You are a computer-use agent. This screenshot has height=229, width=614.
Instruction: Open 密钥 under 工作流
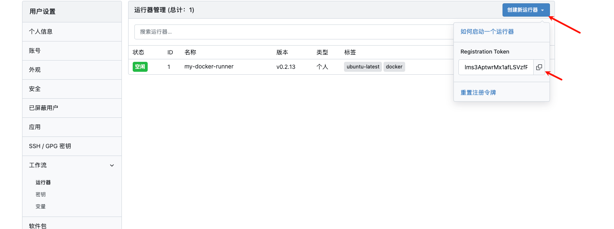click(41, 195)
